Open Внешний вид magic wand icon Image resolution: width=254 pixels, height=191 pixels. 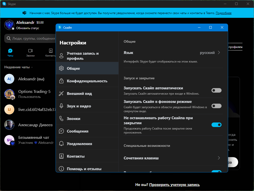click(61, 93)
